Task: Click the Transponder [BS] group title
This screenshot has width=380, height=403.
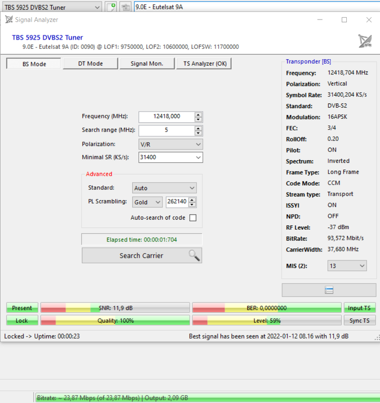Action: (308, 61)
